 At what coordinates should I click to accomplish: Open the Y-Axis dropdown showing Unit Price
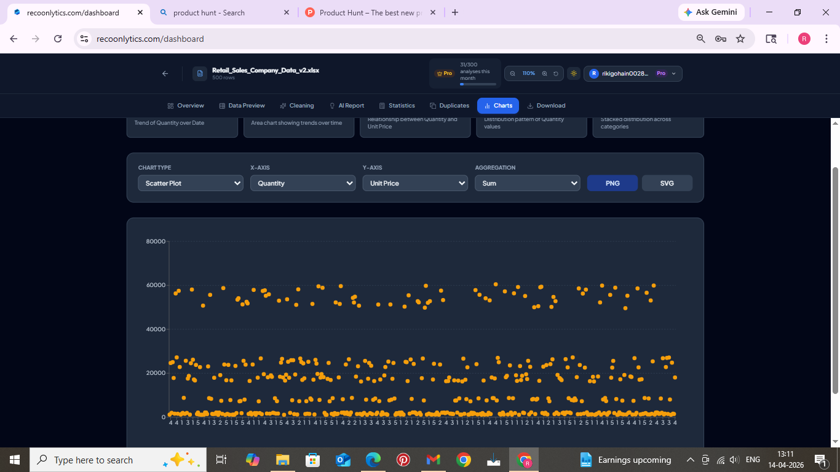coord(415,183)
